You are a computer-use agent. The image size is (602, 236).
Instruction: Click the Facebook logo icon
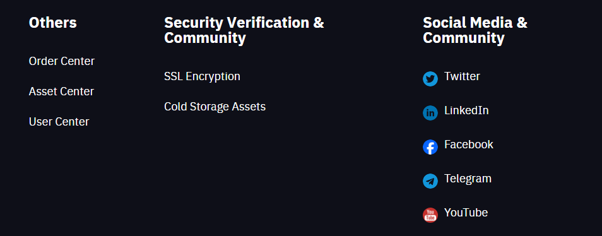(430, 147)
